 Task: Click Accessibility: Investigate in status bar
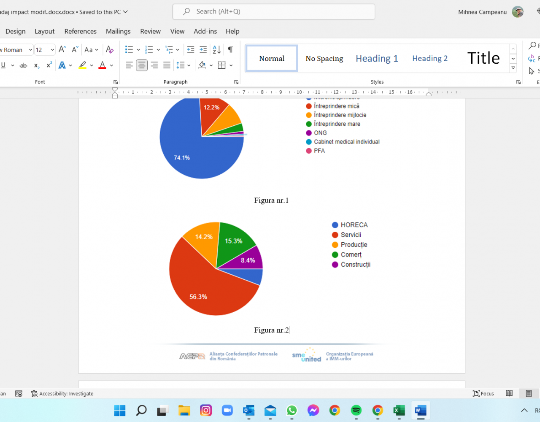click(62, 394)
